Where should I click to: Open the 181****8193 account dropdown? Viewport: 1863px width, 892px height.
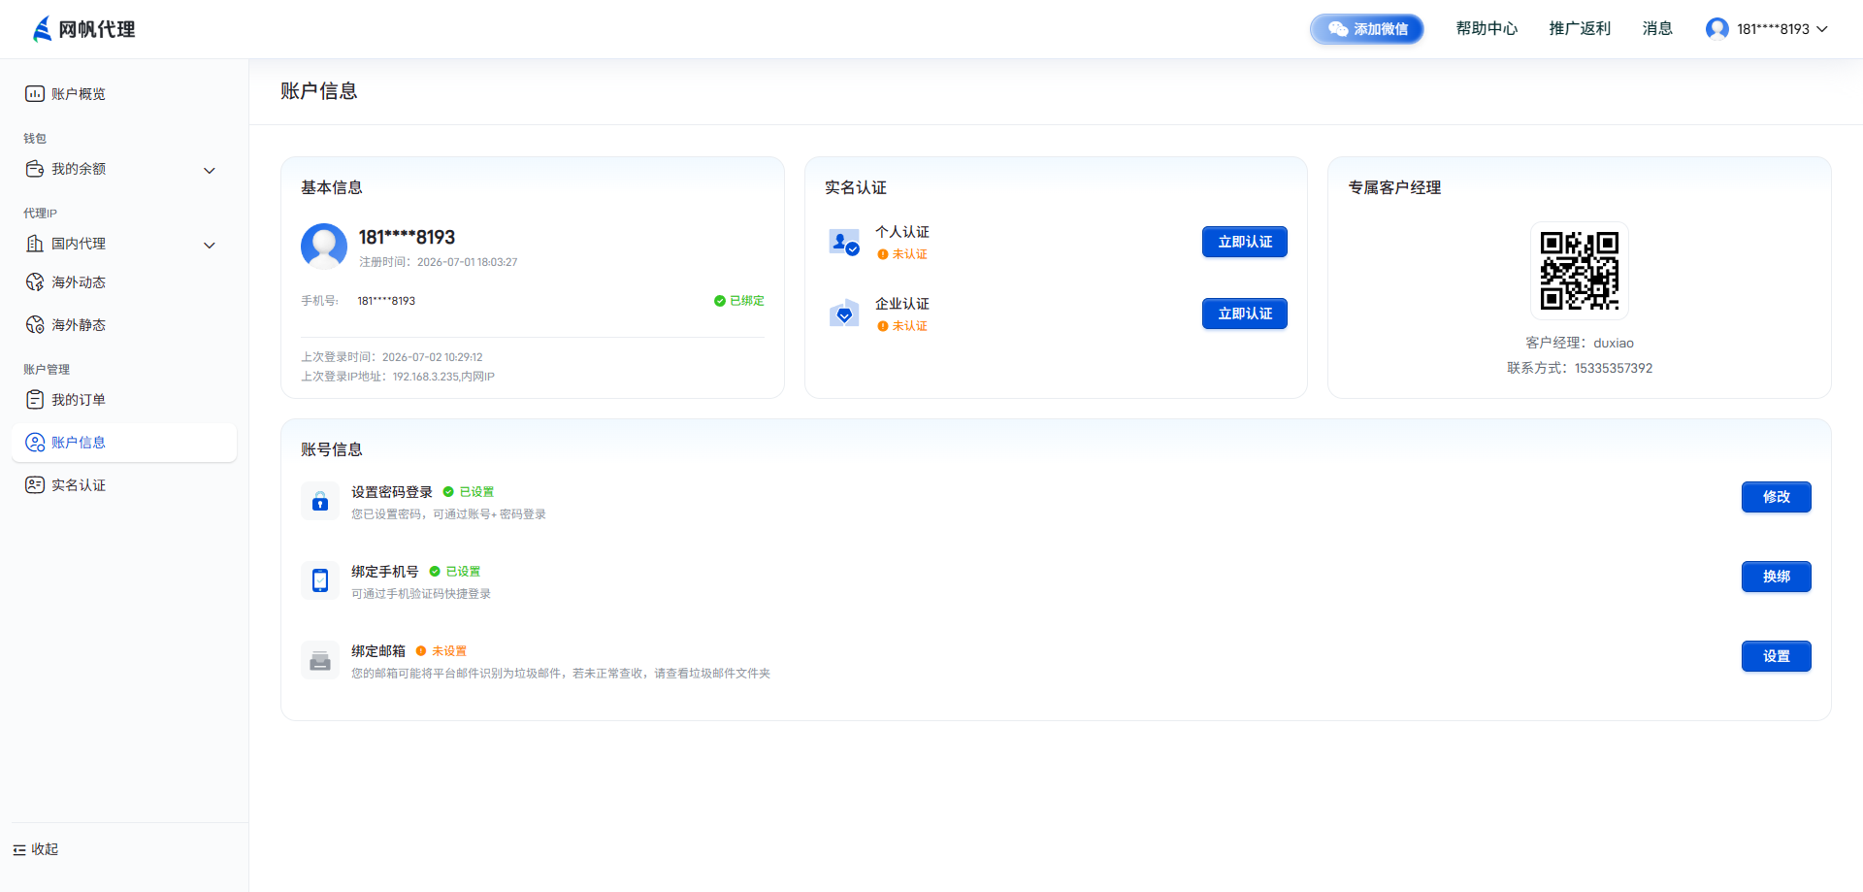point(1767,29)
